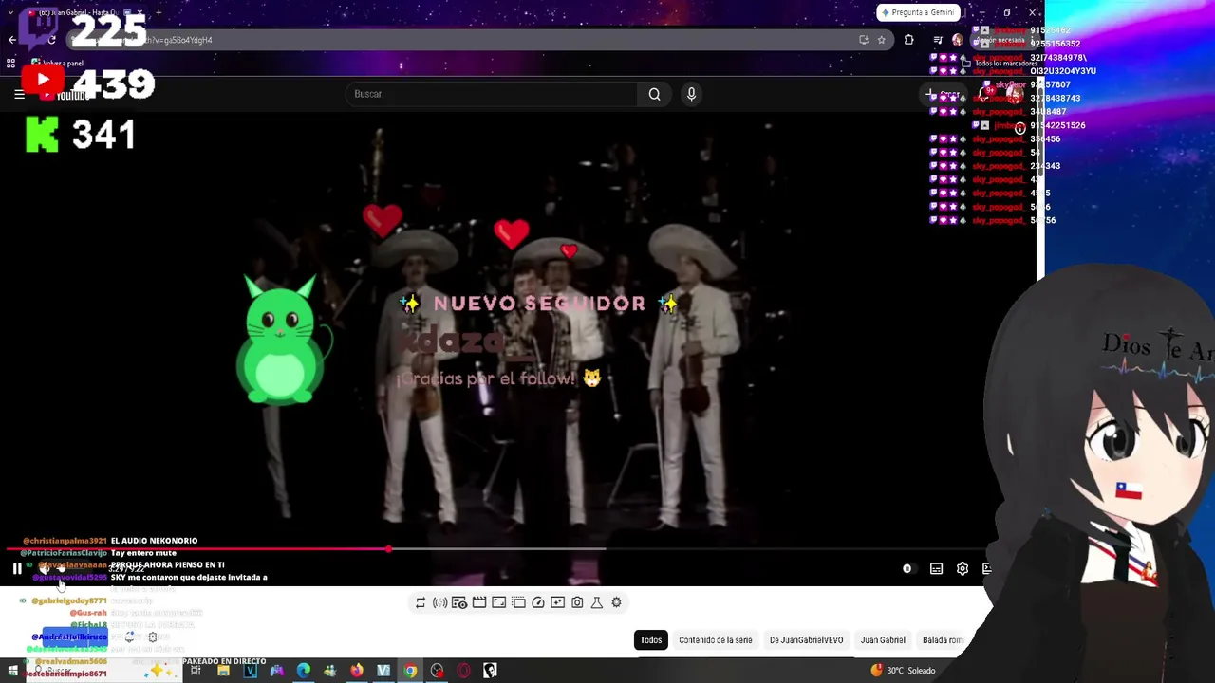Click the flask experiments icon
Screen dimensions: 1215x683
coord(597,602)
